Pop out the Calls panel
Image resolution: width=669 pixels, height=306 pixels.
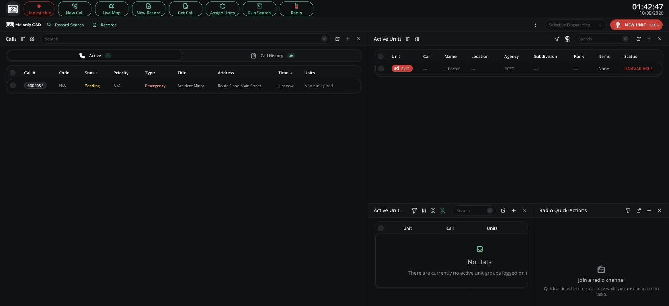(337, 39)
